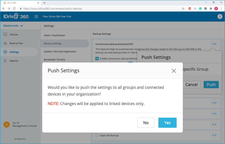
Task: Select Bandwidth Throttle menu item
Action: point(54,59)
